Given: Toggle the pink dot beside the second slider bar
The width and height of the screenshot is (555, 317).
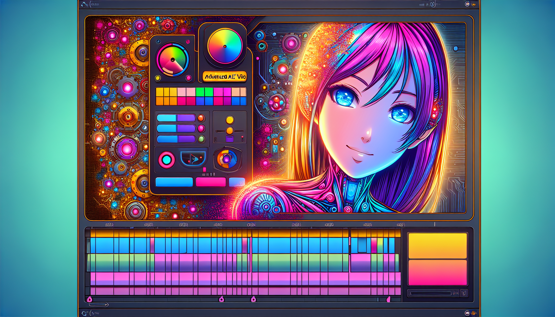Looking at the screenshot, I should click(201, 128).
